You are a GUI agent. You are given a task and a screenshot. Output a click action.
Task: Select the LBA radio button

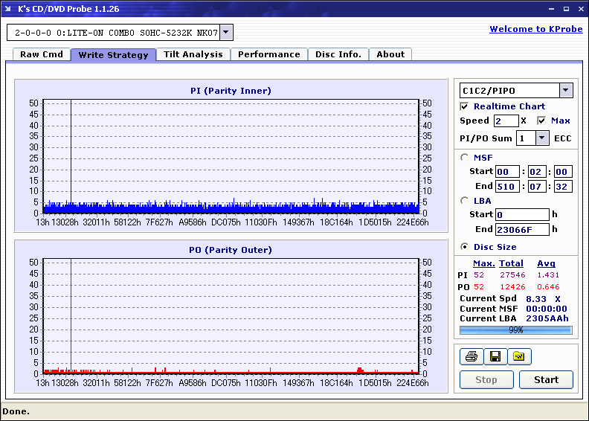tap(465, 200)
